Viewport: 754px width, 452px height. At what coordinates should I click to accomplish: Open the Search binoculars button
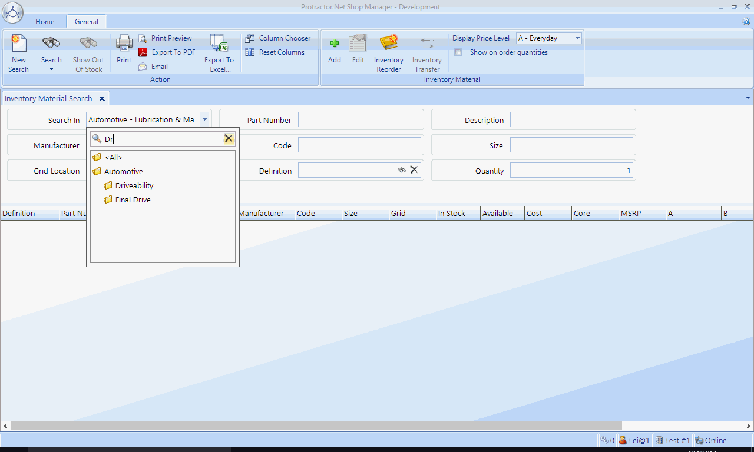coord(51,43)
